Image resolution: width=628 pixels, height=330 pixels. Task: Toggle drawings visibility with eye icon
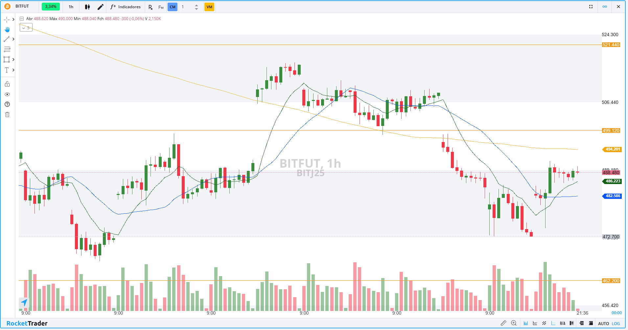click(x=7, y=94)
